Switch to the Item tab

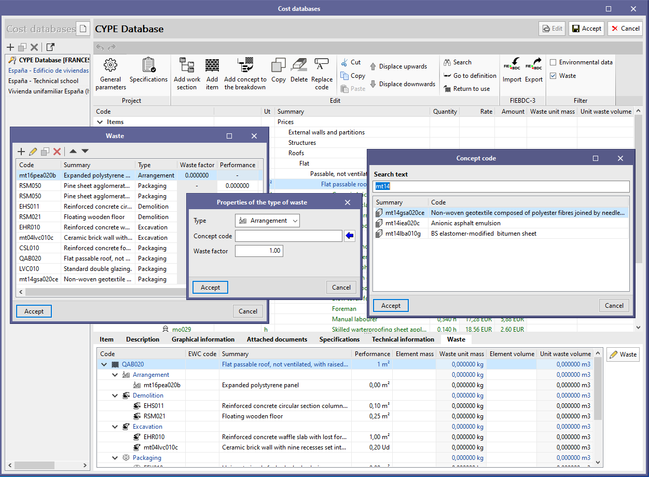tap(107, 339)
